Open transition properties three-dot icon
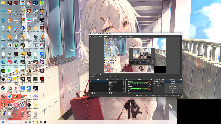 [163, 86]
